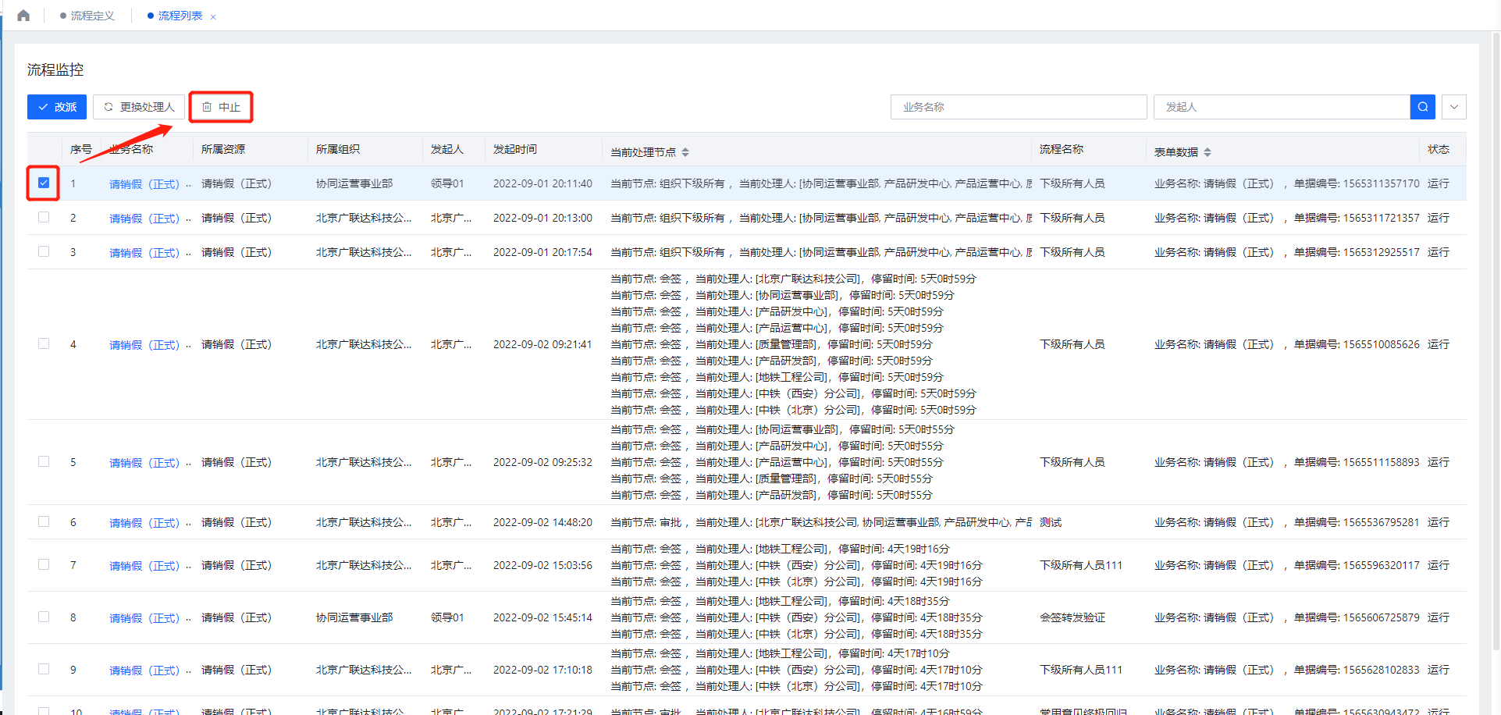Screen dimensions: 1501x715
Task: Click the 更换处理人 button
Action: (139, 107)
